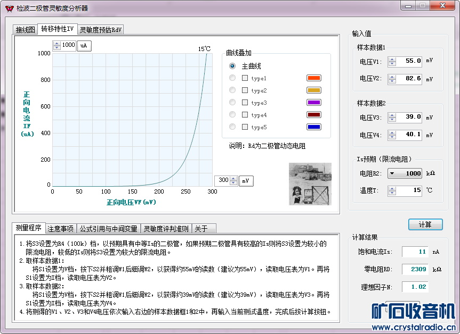Click the 温度T spinner arrows
Image resolution: width=460 pixels, height=334 pixels.
[x=392, y=190]
